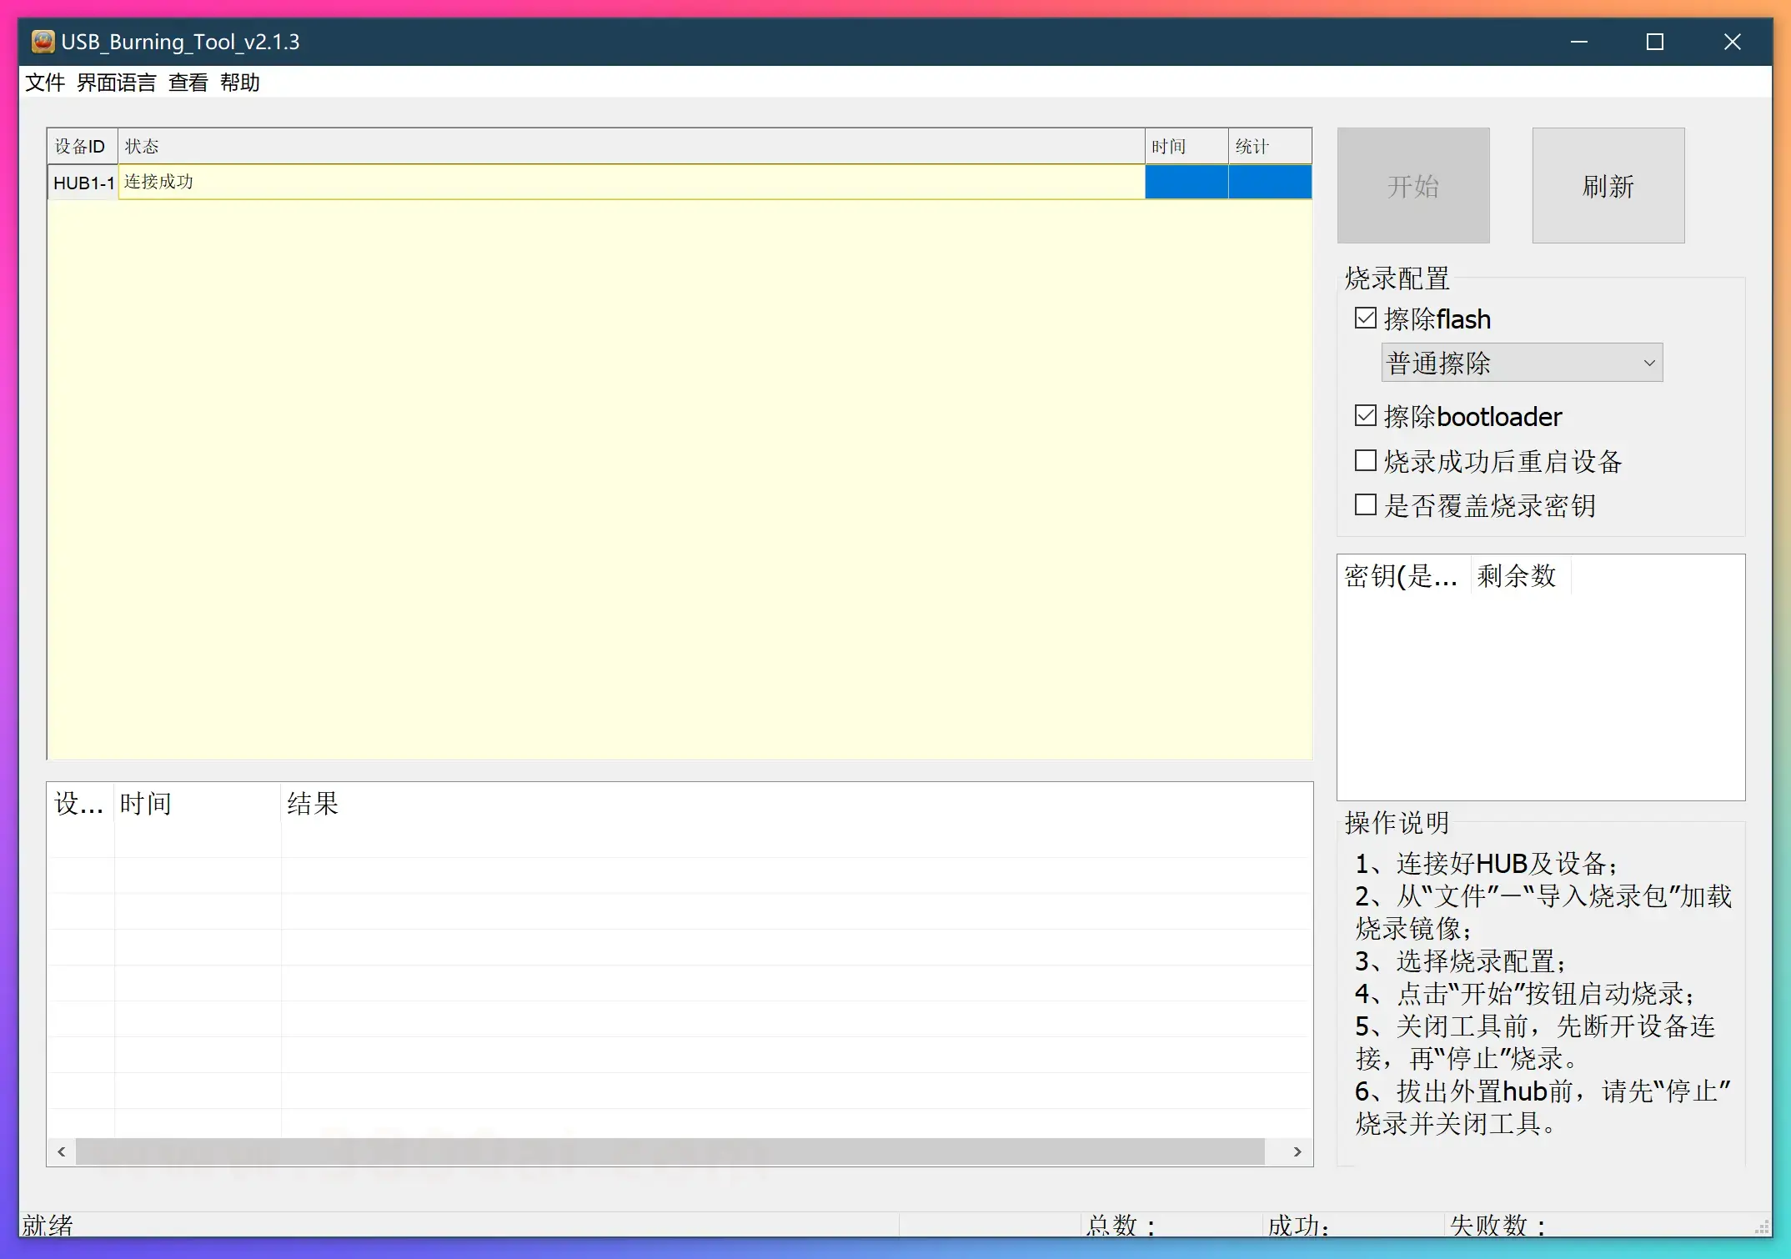Click the blue 时间 progress cell
The width and height of the screenshot is (1791, 1259).
pos(1186,182)
